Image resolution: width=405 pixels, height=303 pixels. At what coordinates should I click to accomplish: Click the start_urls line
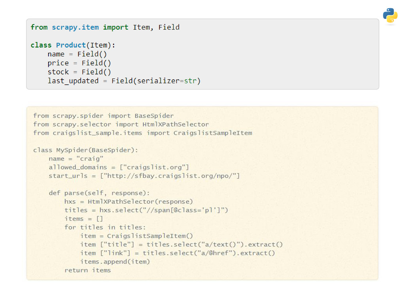144,176
